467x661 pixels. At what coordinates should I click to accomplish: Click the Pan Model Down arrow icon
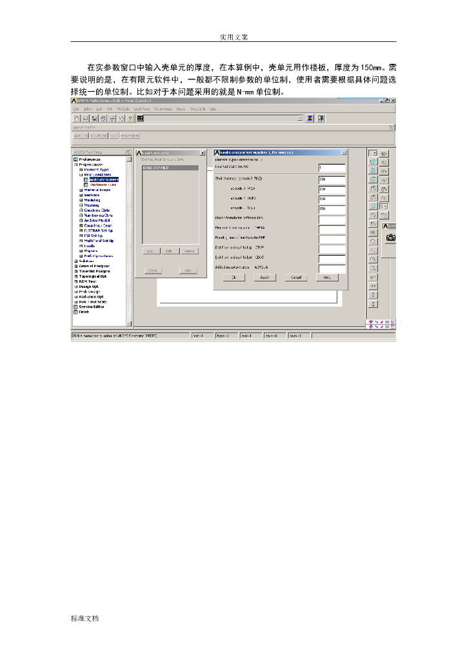[373, 304]
